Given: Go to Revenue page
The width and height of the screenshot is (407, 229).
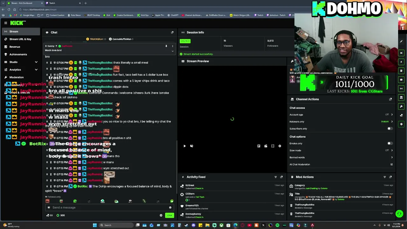Looking at the screenshot, I should click(21, 47).
